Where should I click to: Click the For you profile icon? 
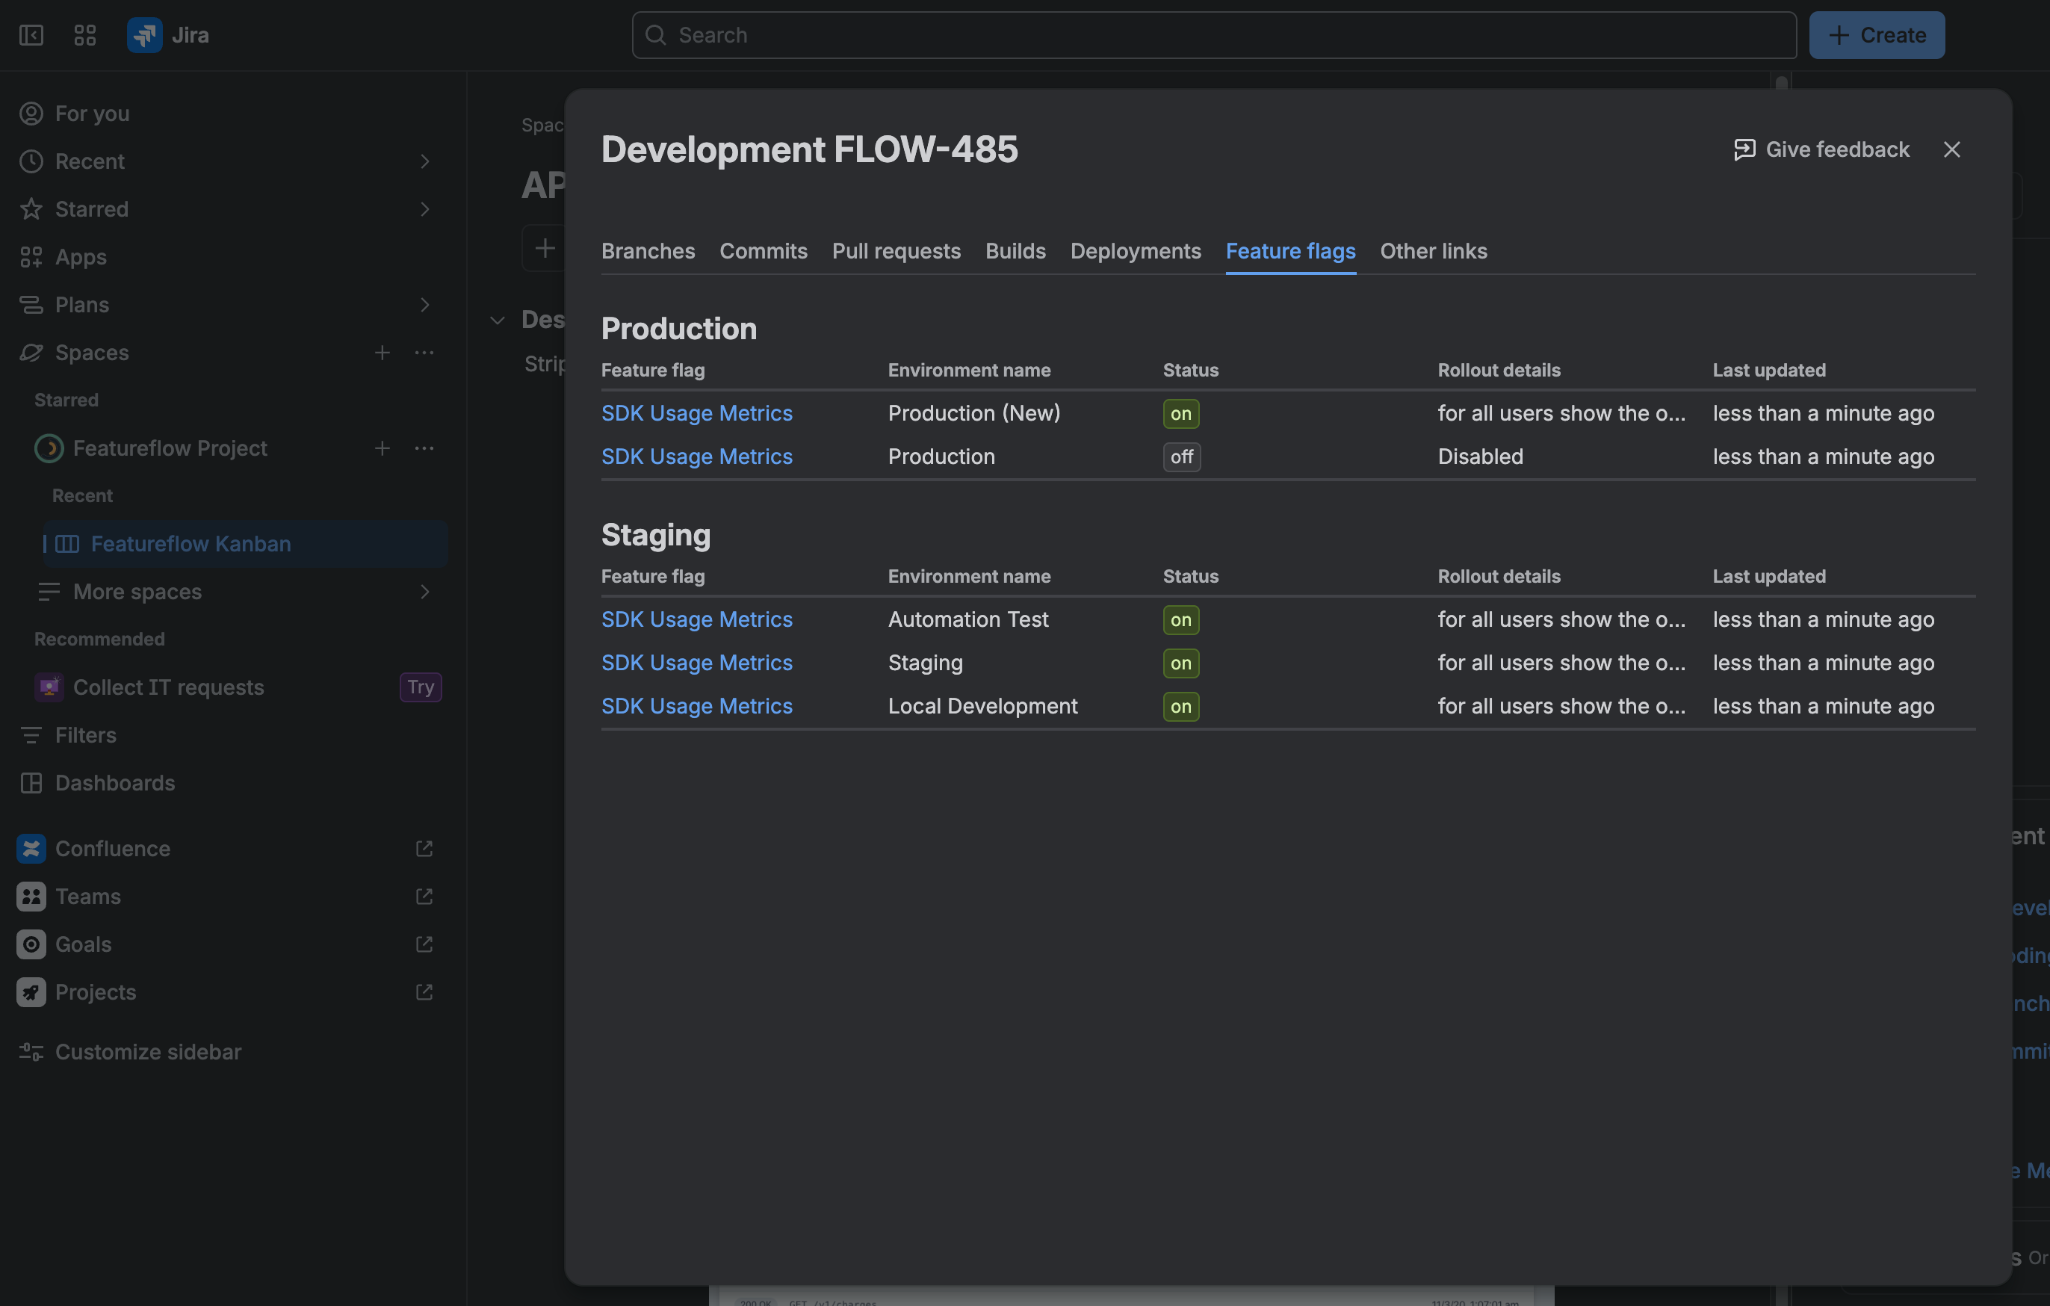point(31,114)
